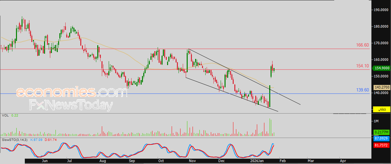Click the yellow Arabic linear scale label
This screenshot has height=164, width=391.
[x=381, y=109]
